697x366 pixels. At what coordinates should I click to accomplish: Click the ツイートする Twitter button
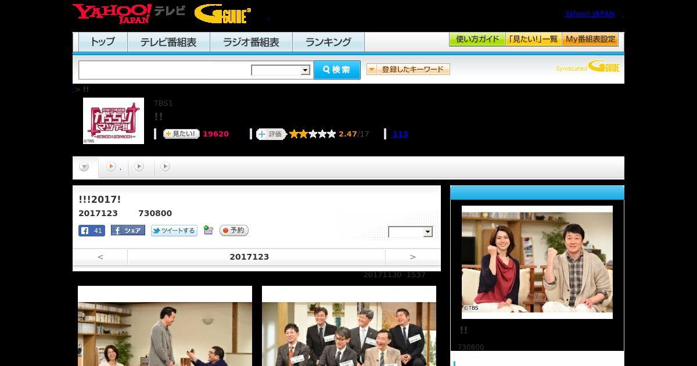pos(174,231)
